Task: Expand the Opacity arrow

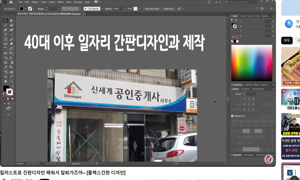Action: 125,9
